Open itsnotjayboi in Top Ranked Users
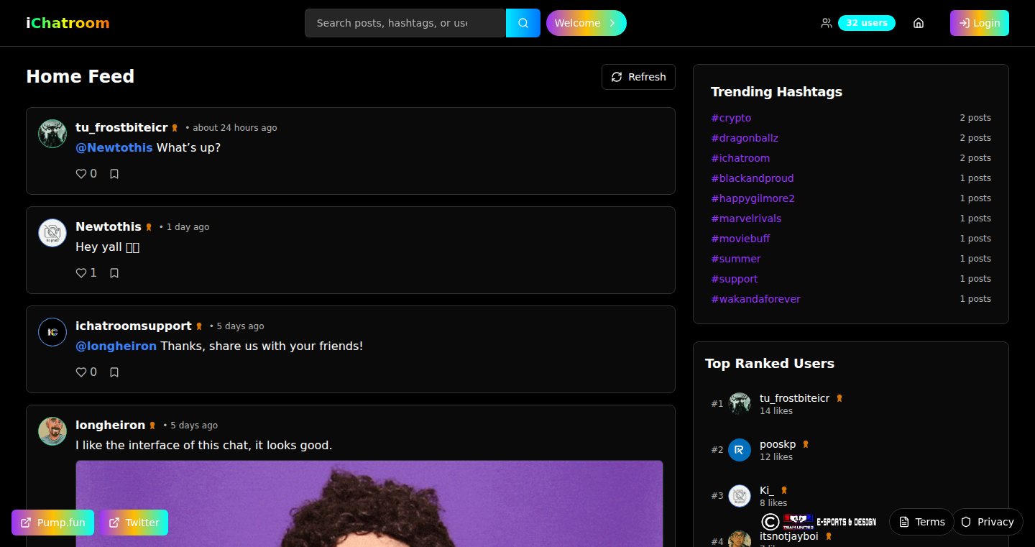Image resolution: width=1035 pixels, height=547 pixels. click(788, 536)
